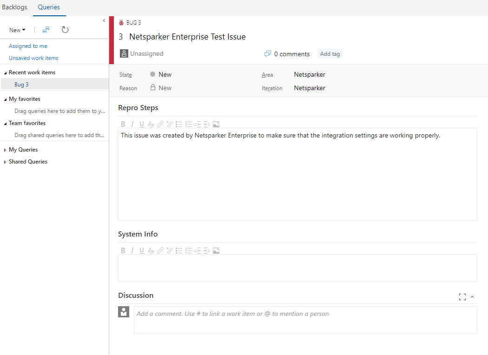
Task: Create a numbered list in System Info
Action: [188, 250]
